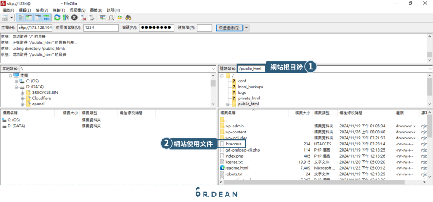Click the remote file list horizontal scrollbar

pos(314,182)
